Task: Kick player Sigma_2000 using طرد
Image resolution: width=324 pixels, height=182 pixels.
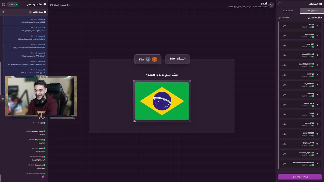Action: 284,144
